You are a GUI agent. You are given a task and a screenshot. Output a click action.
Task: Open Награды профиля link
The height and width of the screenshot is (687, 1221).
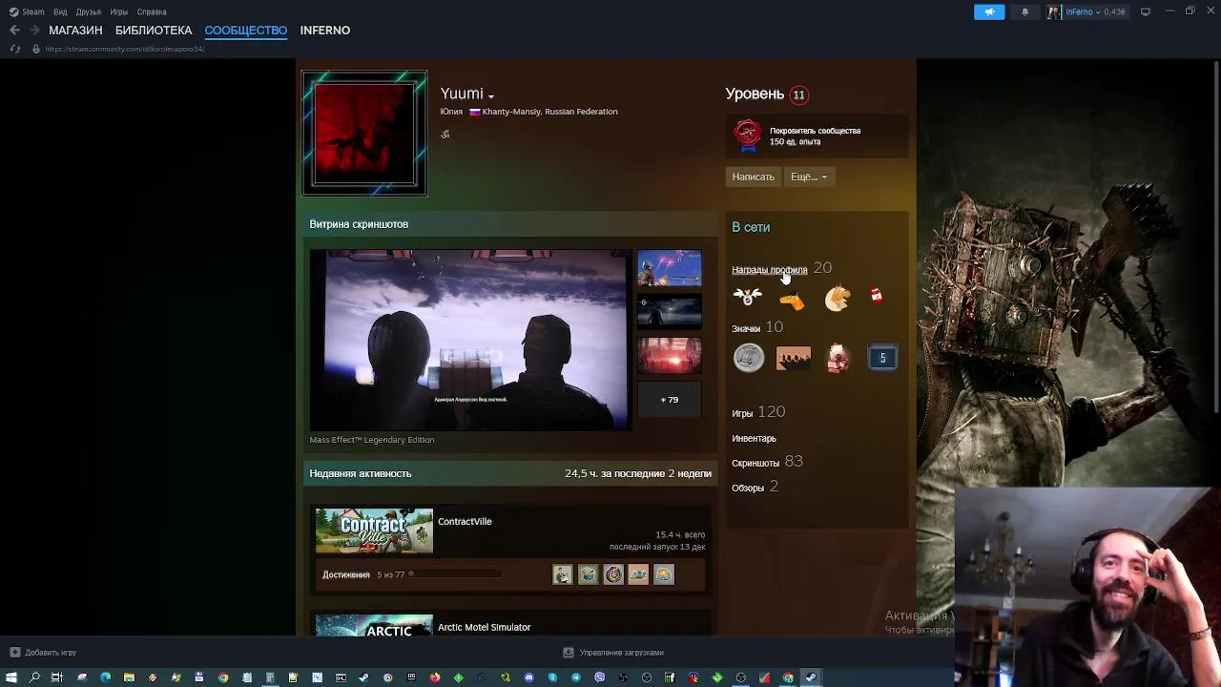pyautogui.click(x=769, y=269)
